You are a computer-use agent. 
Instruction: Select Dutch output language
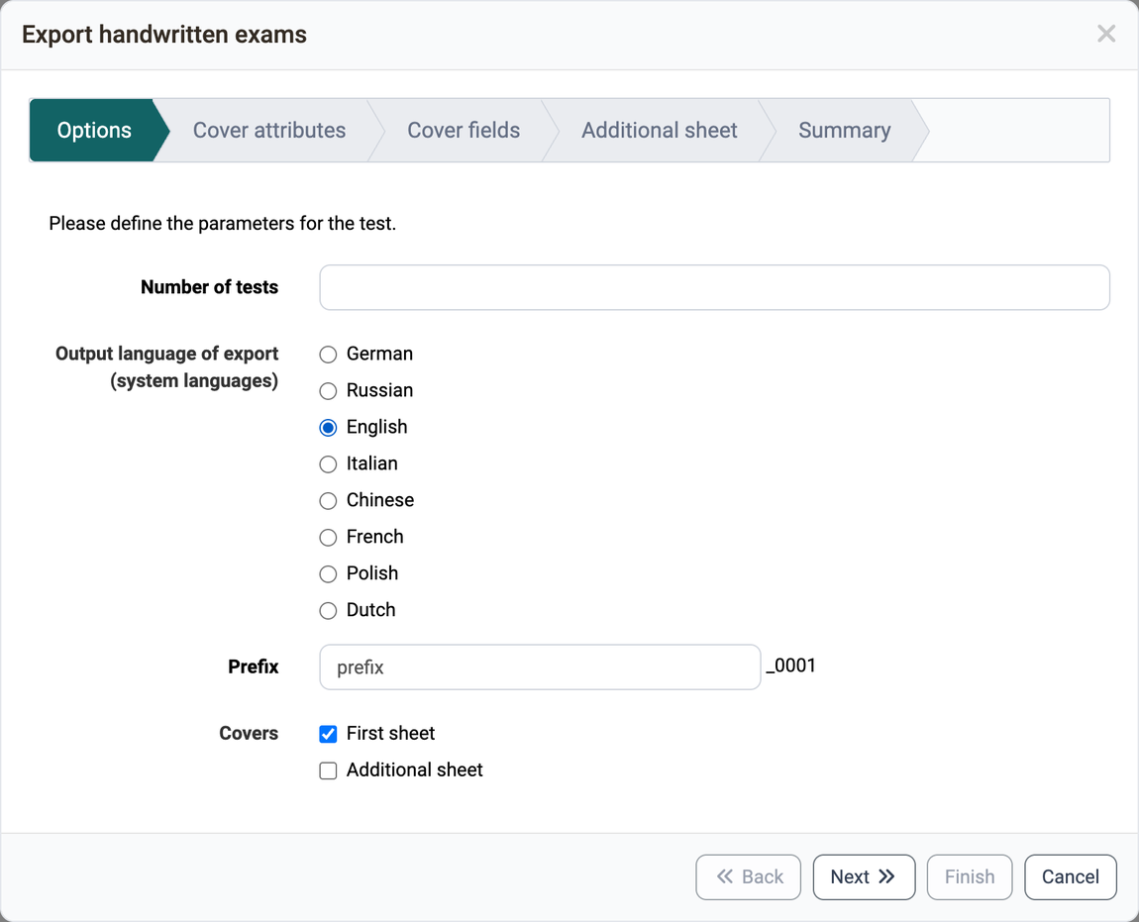point(329,610)
